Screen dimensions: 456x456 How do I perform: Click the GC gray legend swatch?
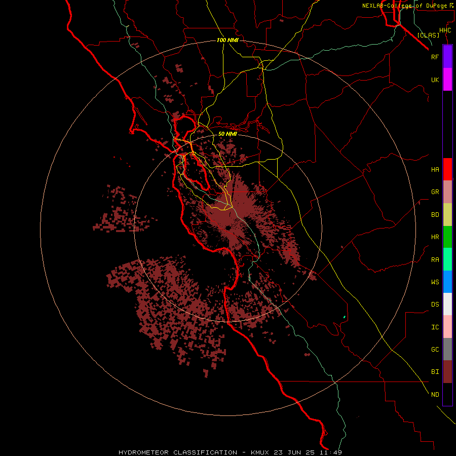pyautogui.click(x=447, y=349)
